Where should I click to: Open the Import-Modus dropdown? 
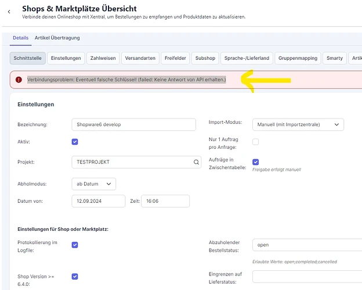(298, 124)
